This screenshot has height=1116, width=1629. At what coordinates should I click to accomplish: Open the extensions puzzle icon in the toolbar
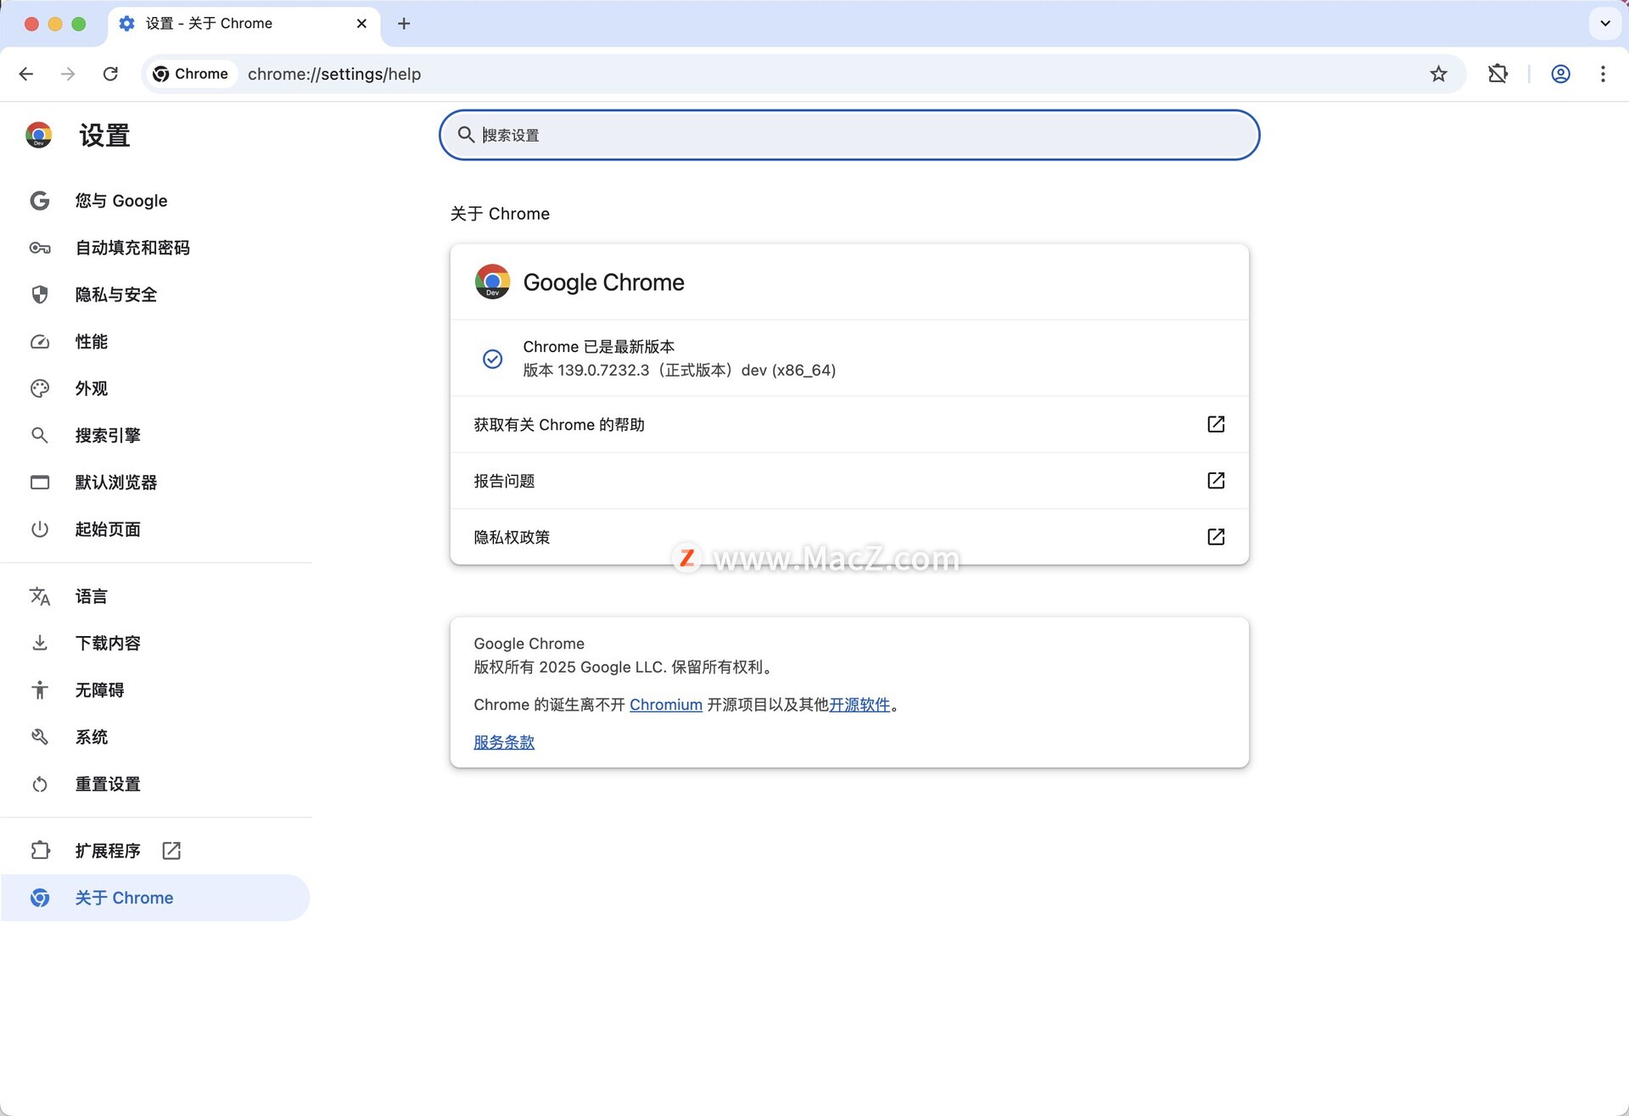tap(1497, 74)
